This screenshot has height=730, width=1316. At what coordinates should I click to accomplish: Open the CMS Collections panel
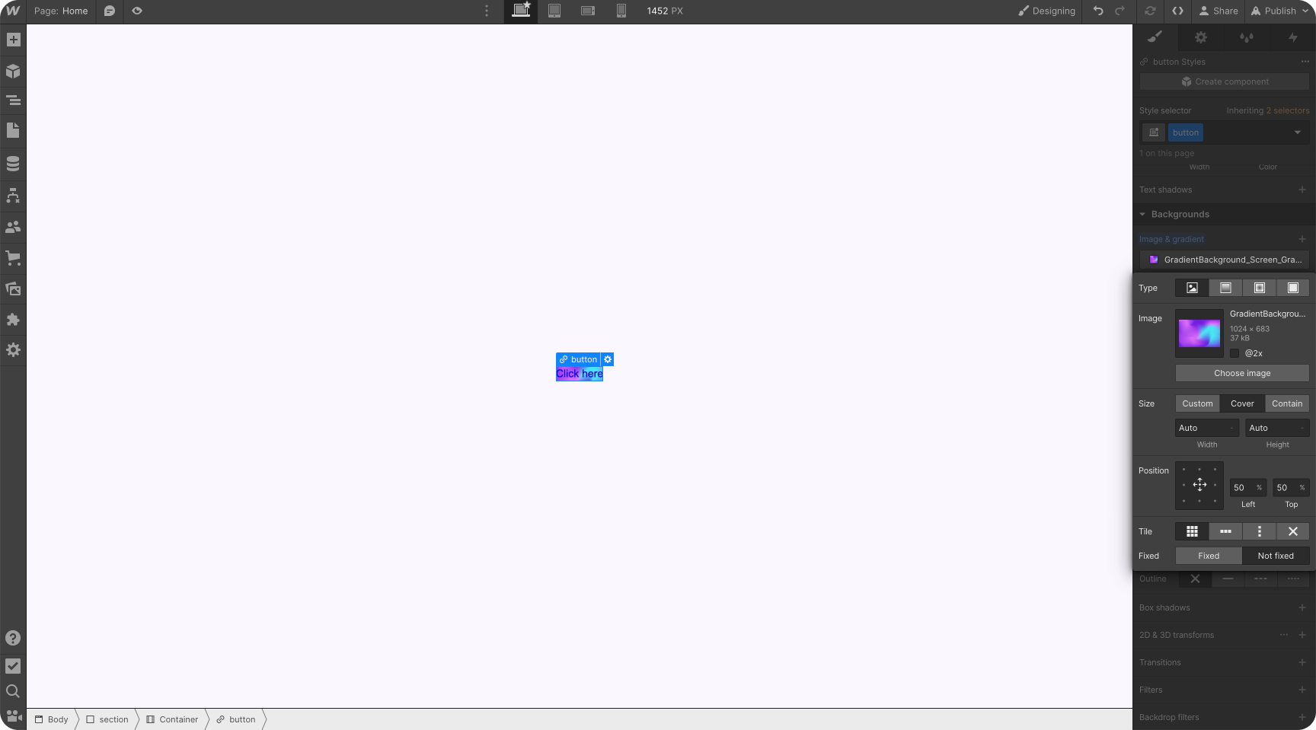(x=12, y=162)
